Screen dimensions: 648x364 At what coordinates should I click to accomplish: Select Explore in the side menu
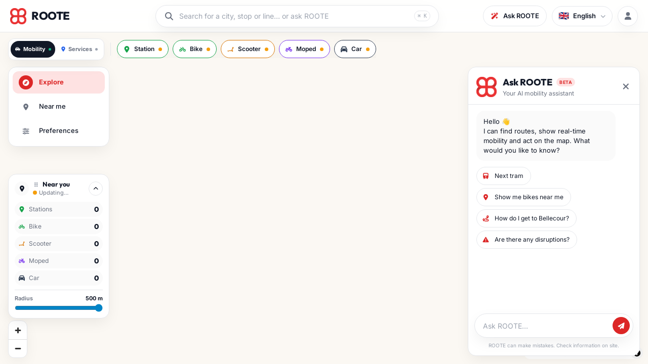59,82
